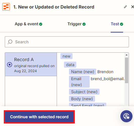Click the scrollbar up arrow
Image resolution: width=134 pixels, height=126 pixels.
(x=126, y=55)
